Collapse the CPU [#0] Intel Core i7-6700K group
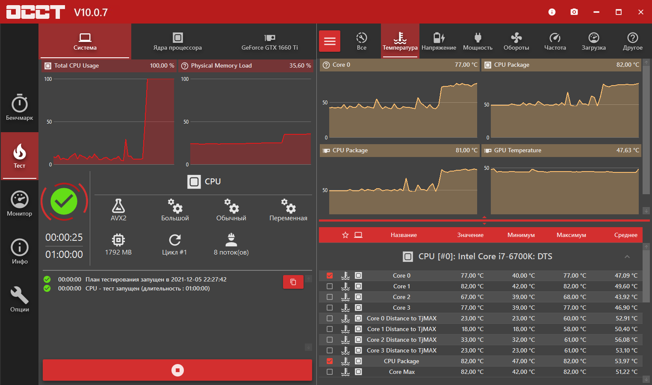This screenshot has height=385, width=652. click(x=627, y=257)
